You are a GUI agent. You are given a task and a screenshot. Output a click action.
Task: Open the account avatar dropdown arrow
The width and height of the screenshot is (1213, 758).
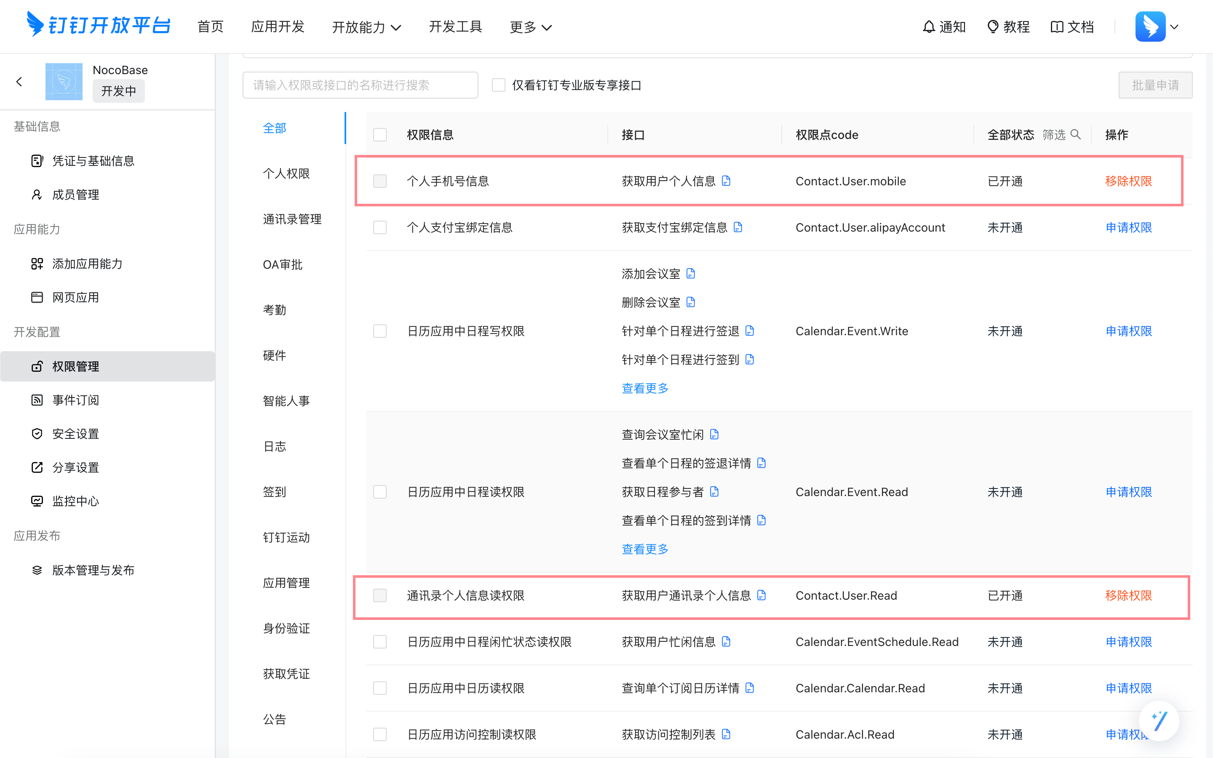1174,27
